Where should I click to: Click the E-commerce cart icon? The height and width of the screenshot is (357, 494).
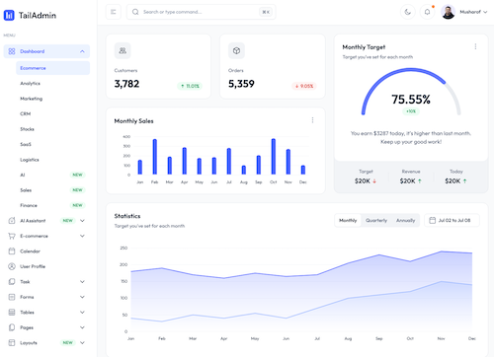point(12,236)
